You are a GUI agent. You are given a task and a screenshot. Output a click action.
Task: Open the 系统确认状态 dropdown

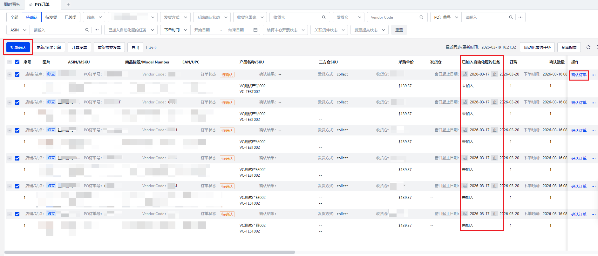(x=212, y=17)
